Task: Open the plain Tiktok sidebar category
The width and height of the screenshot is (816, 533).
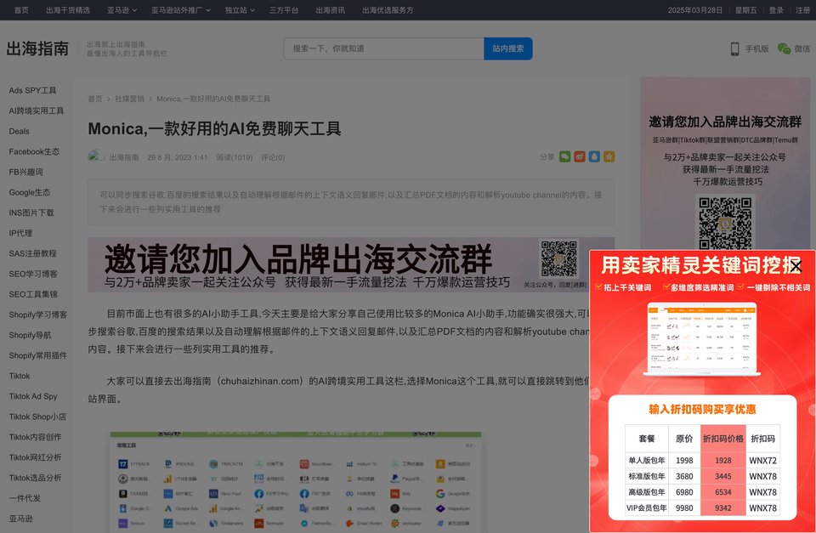Action: click(x=20, y=376)
